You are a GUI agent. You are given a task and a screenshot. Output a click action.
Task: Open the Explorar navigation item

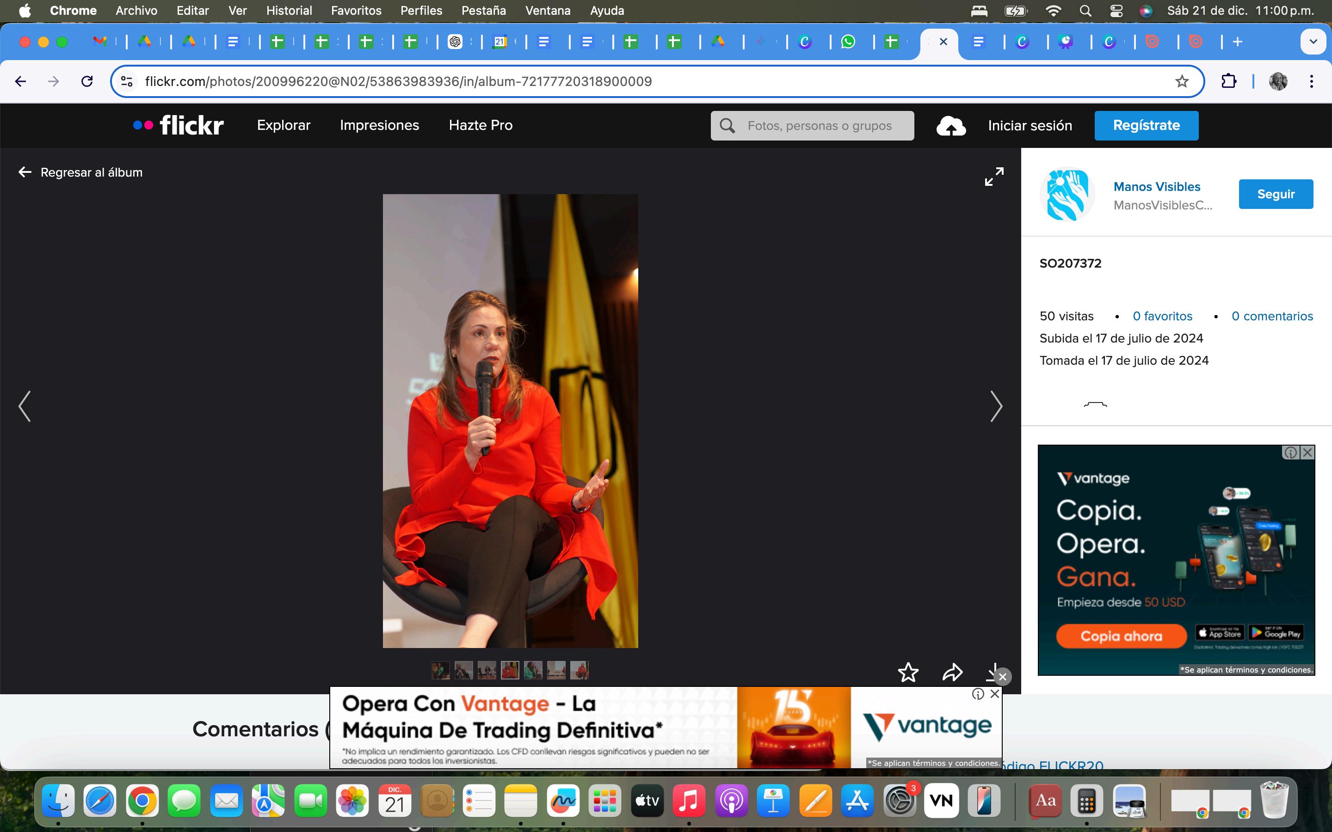[x=284, y=125]
